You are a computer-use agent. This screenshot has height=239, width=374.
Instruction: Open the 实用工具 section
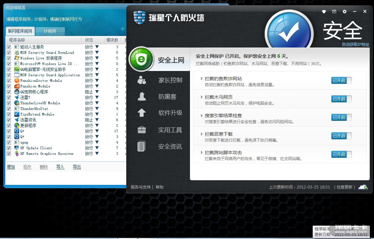click(170, 130)
